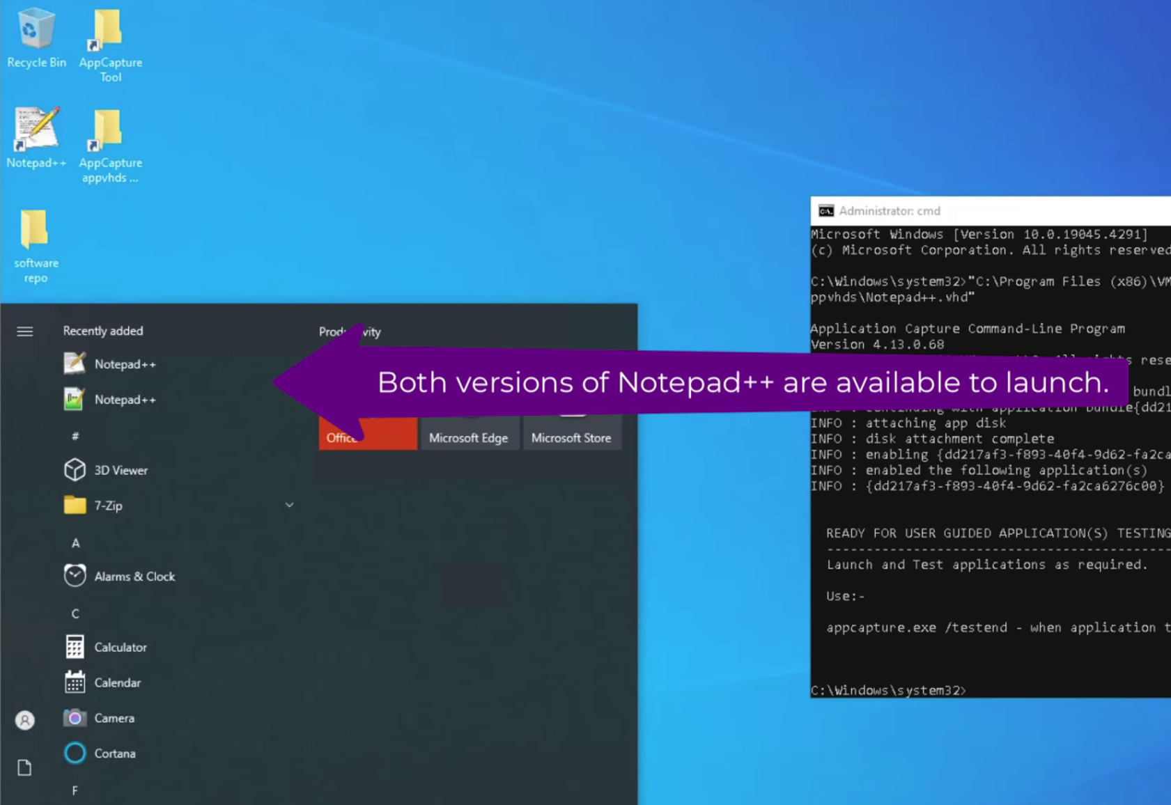The width and height of the screenshot is (1171, 805).
Task: Open the Camera app
Action: pyautogui.click(x=114, y=718)
